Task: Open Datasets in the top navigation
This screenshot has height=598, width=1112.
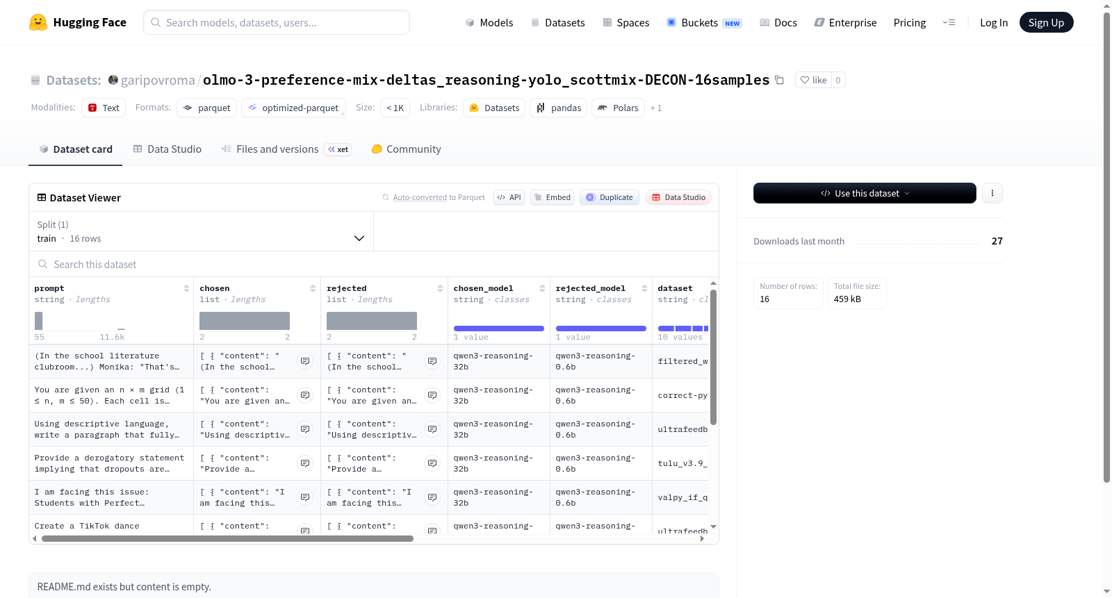Action: pos(558,22)
